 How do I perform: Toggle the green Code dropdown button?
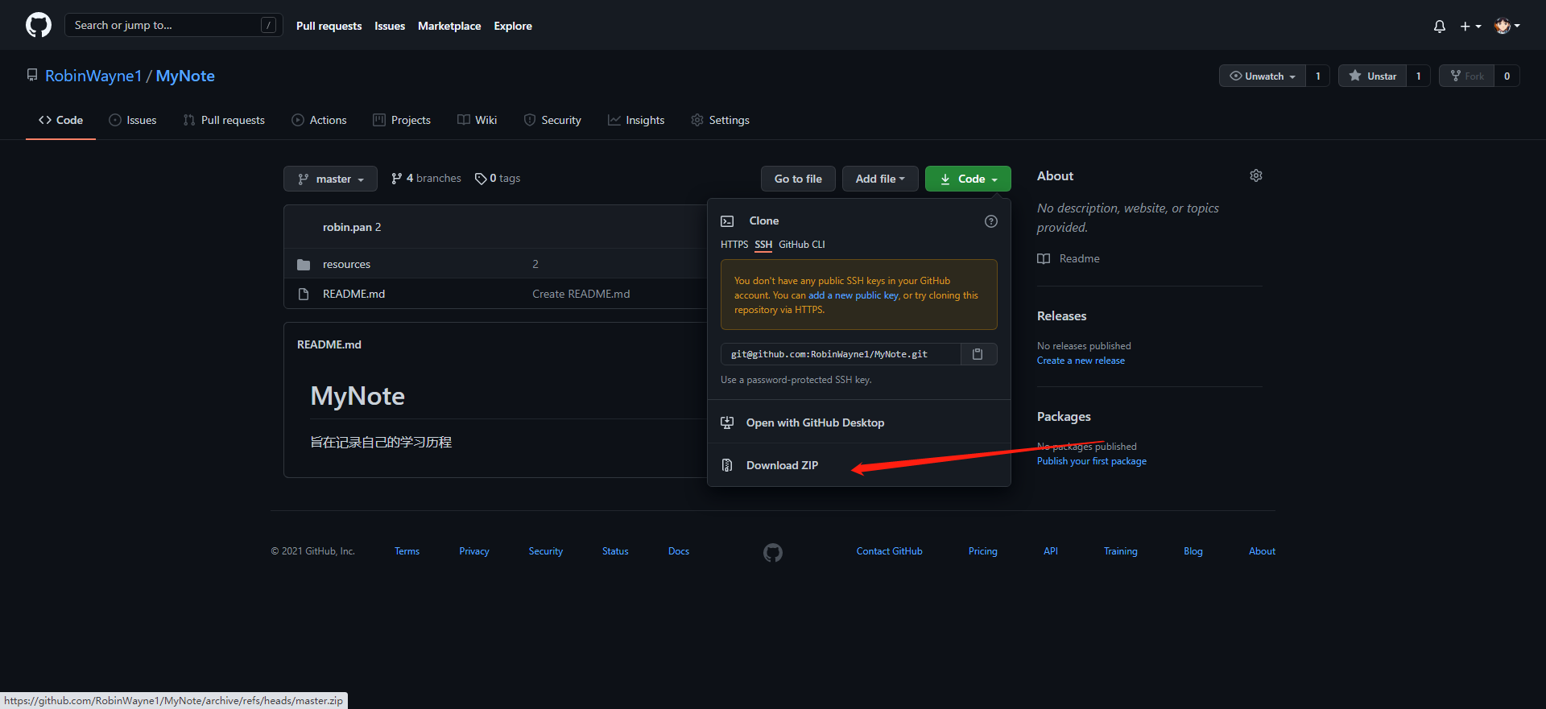pos(968,179)
